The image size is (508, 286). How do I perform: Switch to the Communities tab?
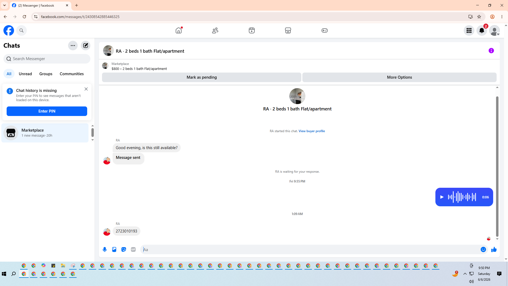[x=72, y=74]
